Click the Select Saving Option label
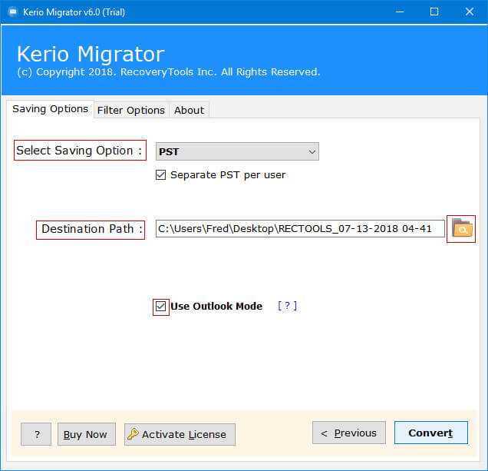The image size is (488, 471). click(x=80, y=151)
